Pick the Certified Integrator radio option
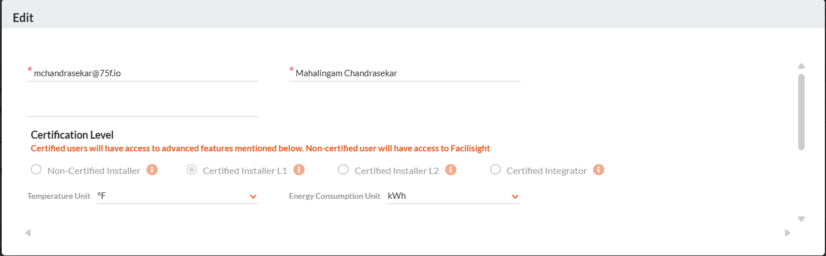 click(x=495, y=170)
